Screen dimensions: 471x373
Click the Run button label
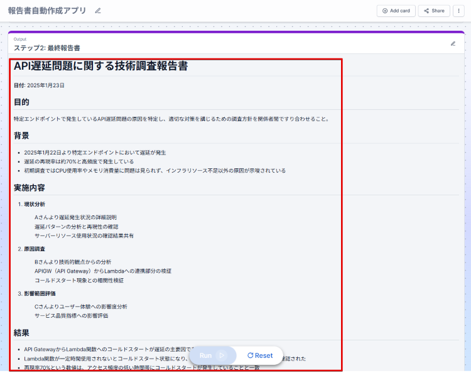point(205,355)
